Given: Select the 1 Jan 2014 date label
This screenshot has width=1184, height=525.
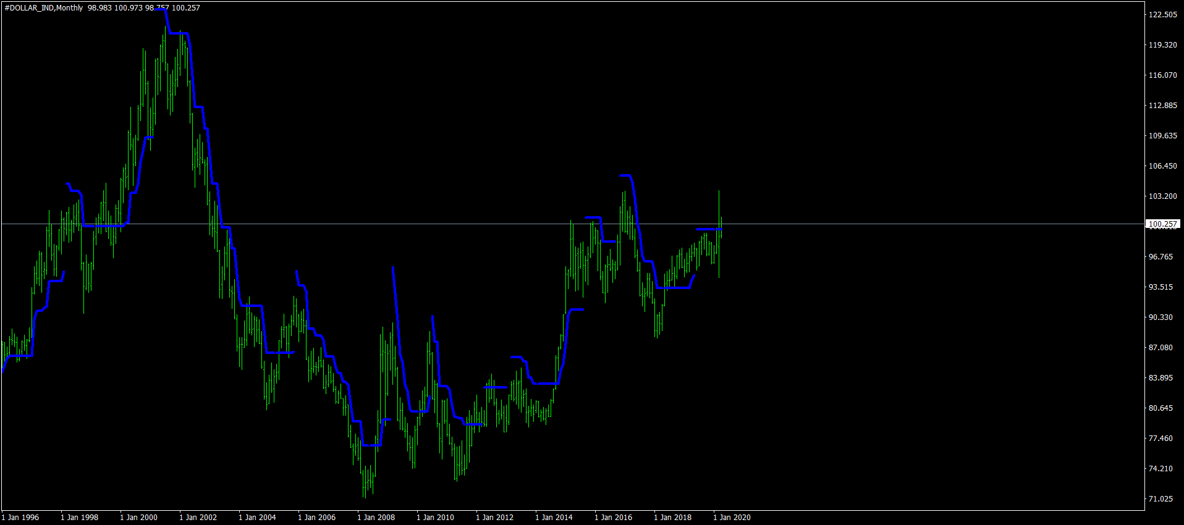Looking at the screenshot, I should (x=554, y=518).
